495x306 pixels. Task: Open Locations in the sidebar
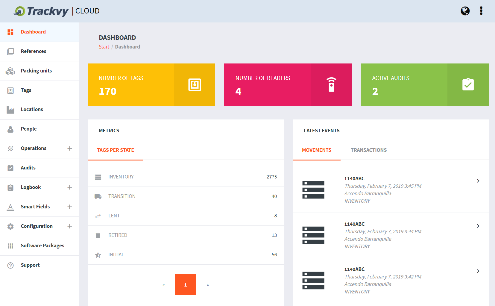click(x=39, y=110)
